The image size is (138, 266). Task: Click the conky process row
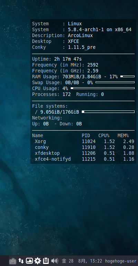click(83, 147)
